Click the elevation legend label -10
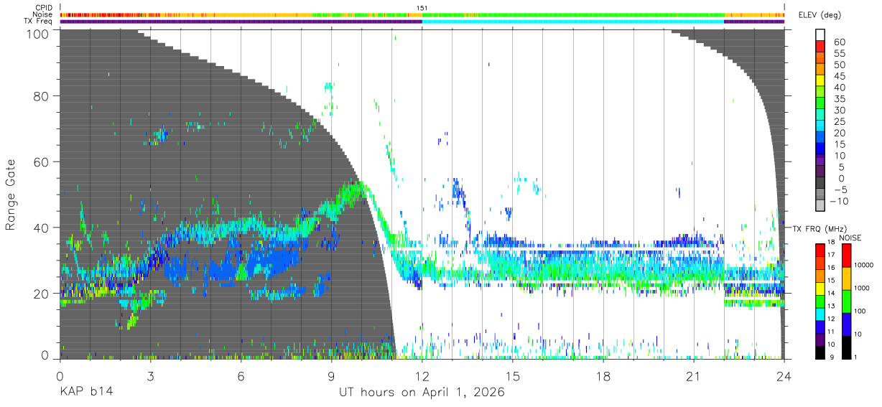The height and width of the screenshot is (407, 882). point(840,200)
